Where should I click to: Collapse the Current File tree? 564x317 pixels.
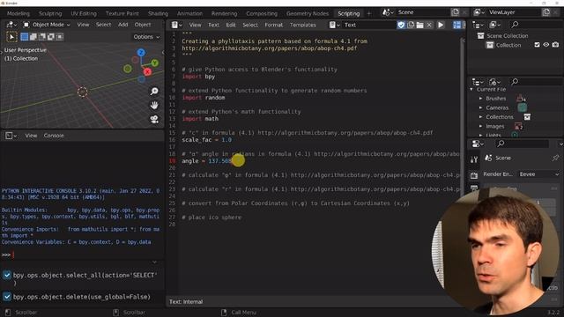click(x=471, y=89)
